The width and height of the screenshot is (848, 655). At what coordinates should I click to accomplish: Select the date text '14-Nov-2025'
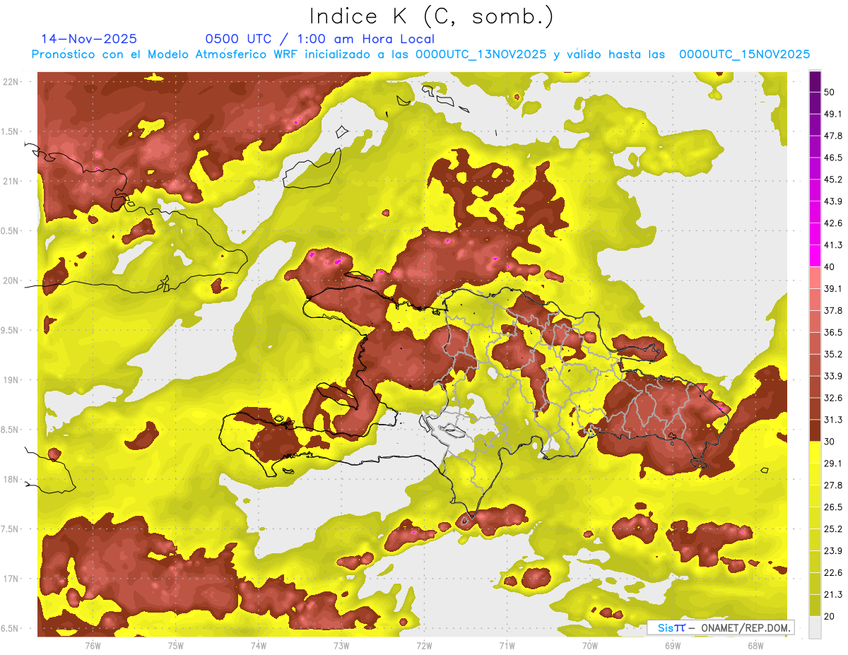click(89, 39)
